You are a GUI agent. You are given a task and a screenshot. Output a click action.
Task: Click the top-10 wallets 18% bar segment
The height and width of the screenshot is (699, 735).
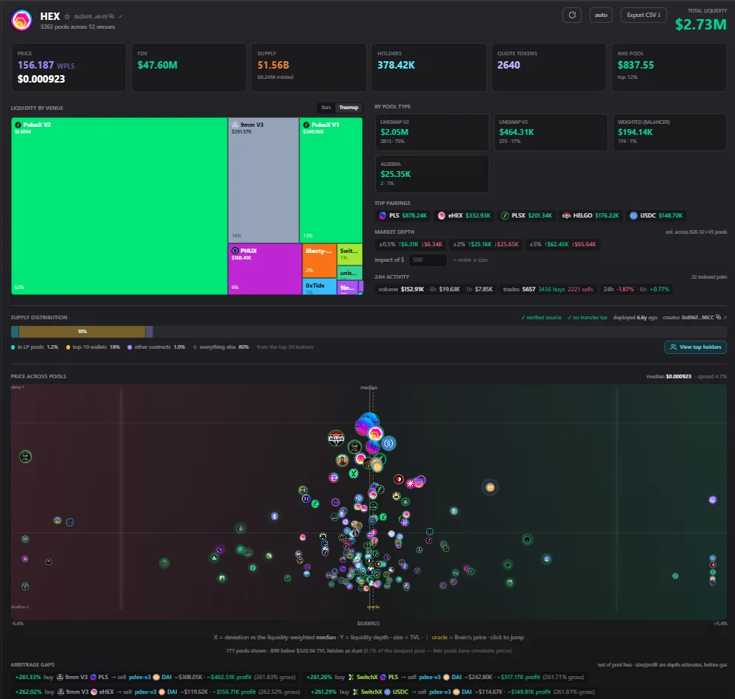click(82, 332)
